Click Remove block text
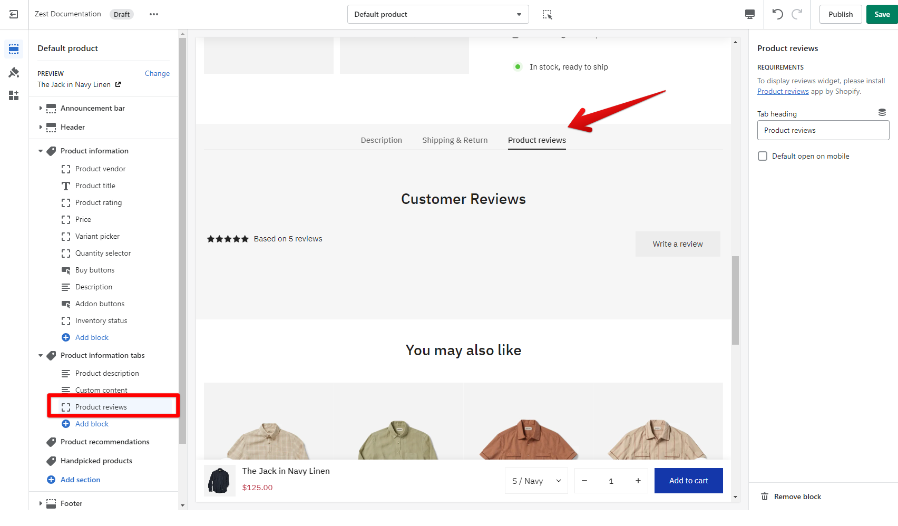 [797, 496]
